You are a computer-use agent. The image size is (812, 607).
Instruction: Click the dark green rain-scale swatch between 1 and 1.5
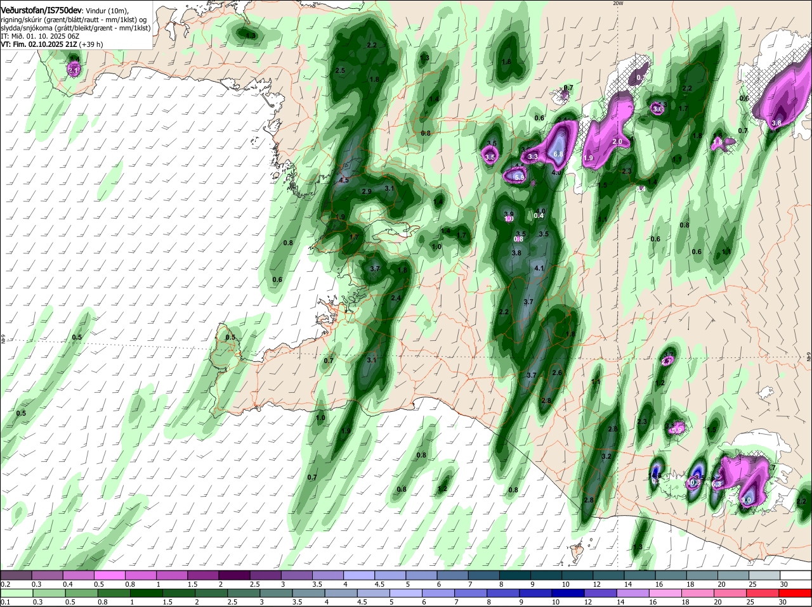pyautogui.click(x=145, y=592)
